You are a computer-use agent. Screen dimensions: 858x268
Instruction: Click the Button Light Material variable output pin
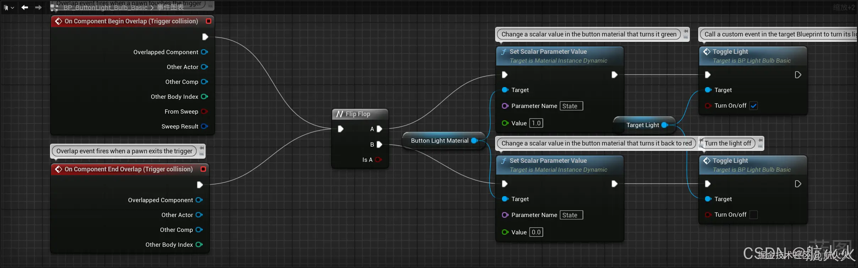coord(474,141)
